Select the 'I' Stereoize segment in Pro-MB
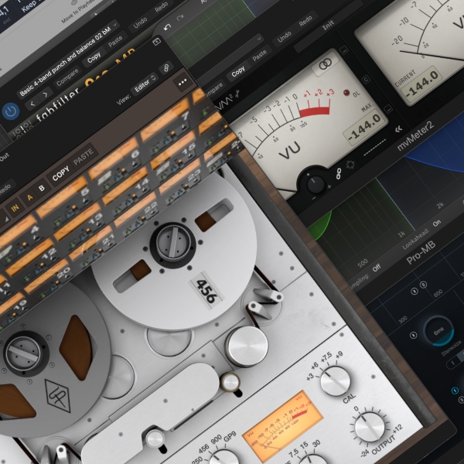Image resolution: width=464 pixels, height=464 pixels. click(x=452, y=363)
